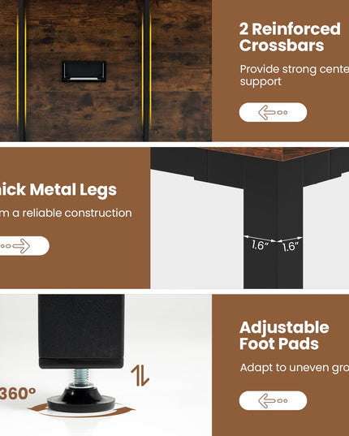Click the left yellow-highlighted crossbar
Viewport: 349px width, 436px height.
[22, 71]
